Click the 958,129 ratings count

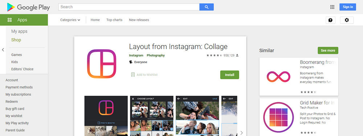[229, 55]
